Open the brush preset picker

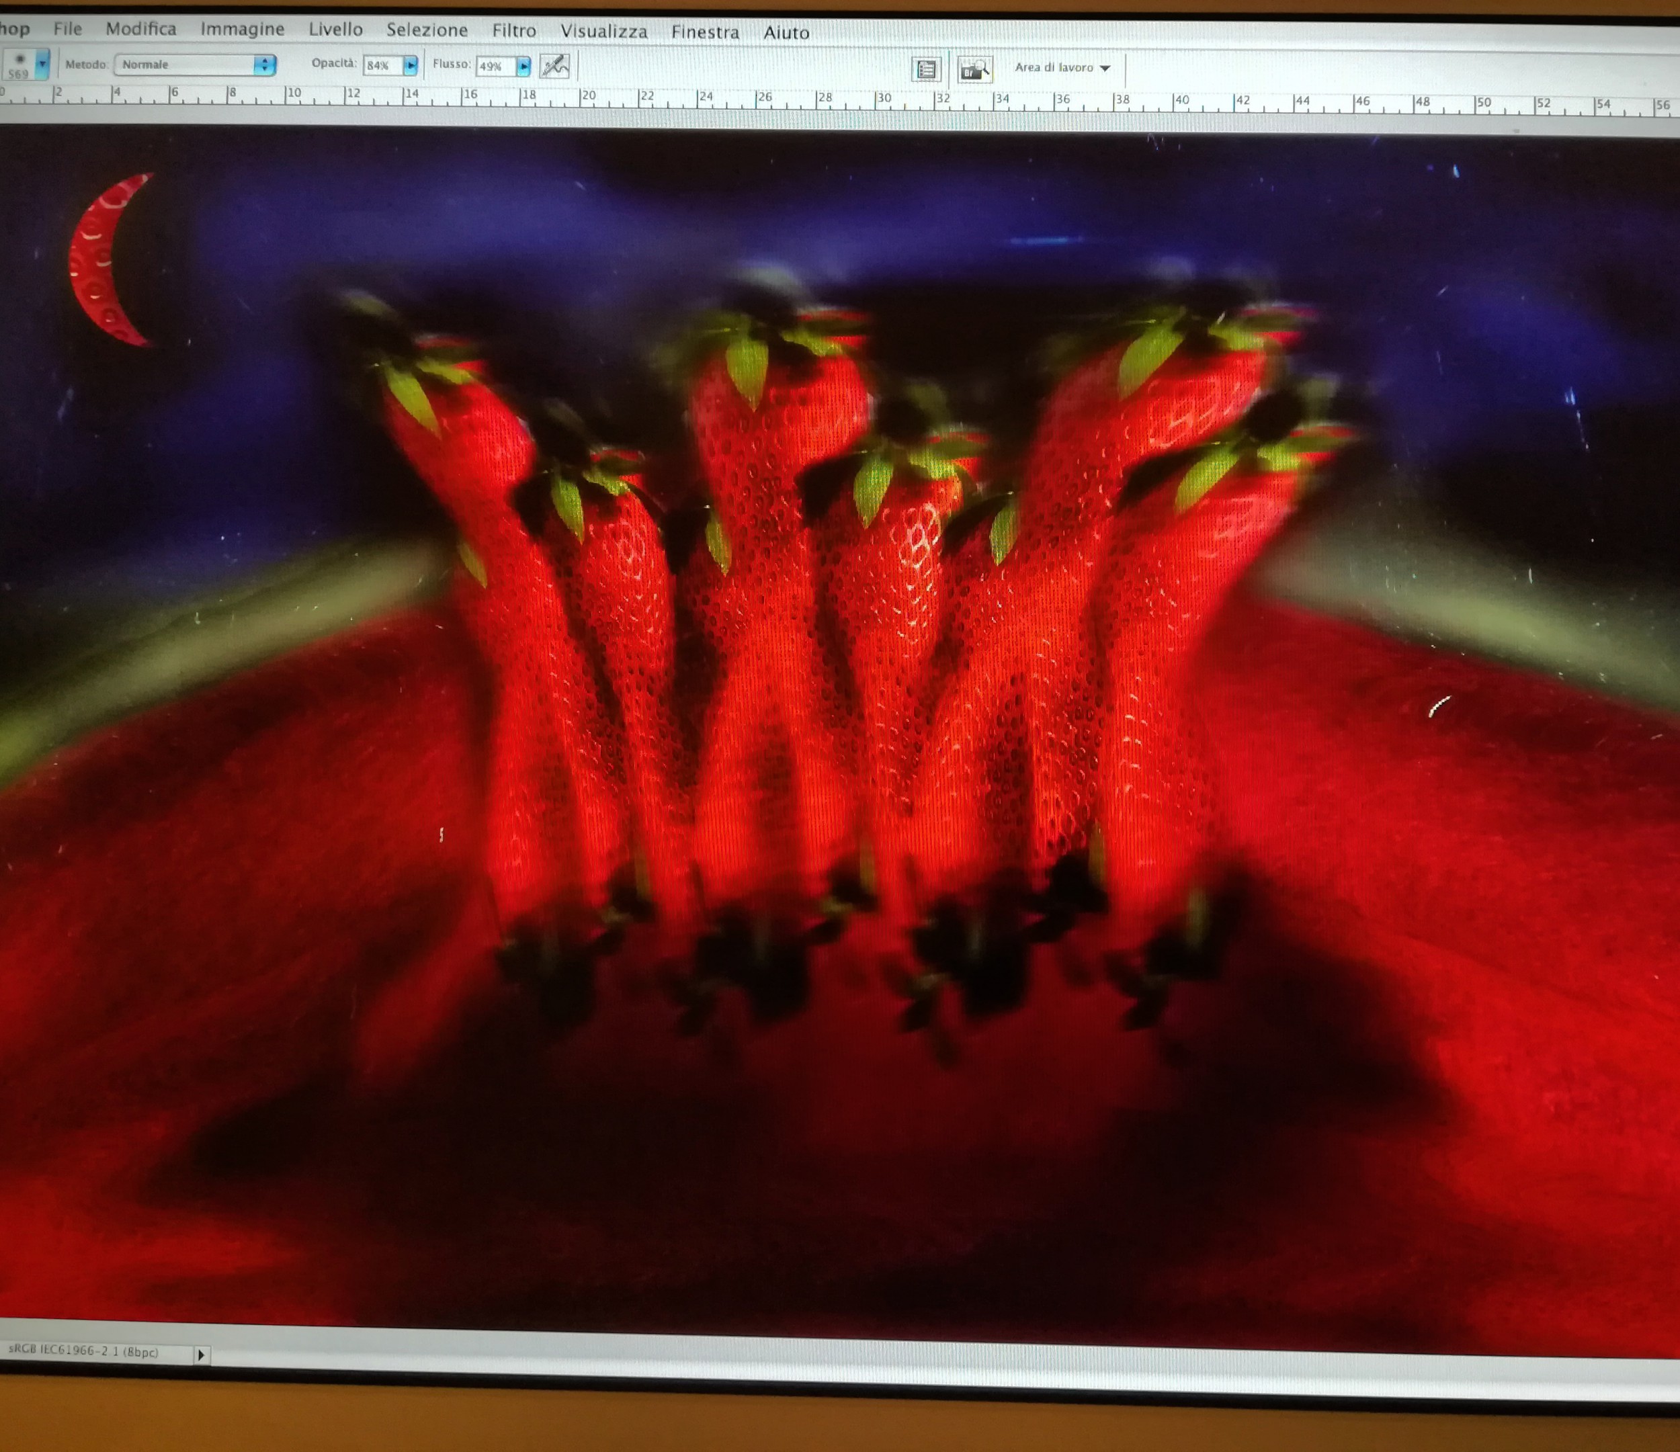[42, 63]
